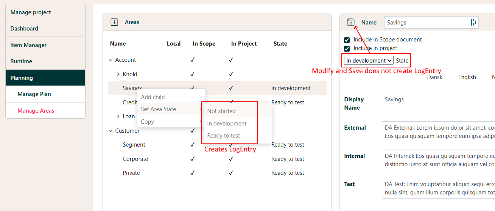Click the add new area plus icon

pos(114,22)
